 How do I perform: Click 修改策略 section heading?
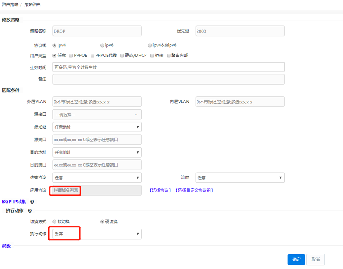pos(11,20)
